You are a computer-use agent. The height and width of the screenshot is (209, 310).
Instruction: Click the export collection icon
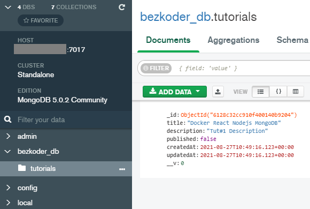pyautogui.click(x=218, y=92)
